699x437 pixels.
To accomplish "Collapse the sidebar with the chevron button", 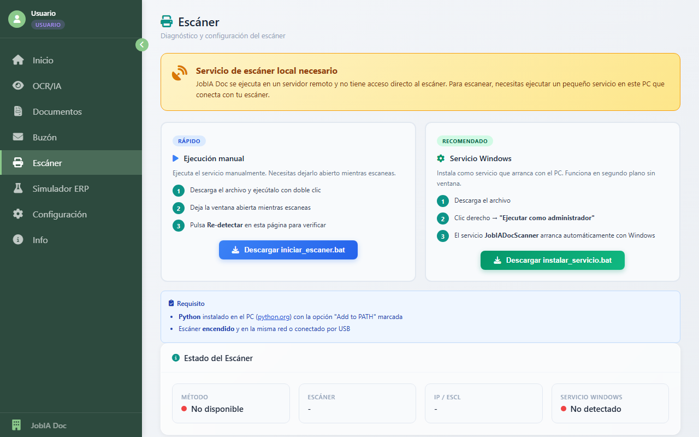I will [x=142, y=45].
